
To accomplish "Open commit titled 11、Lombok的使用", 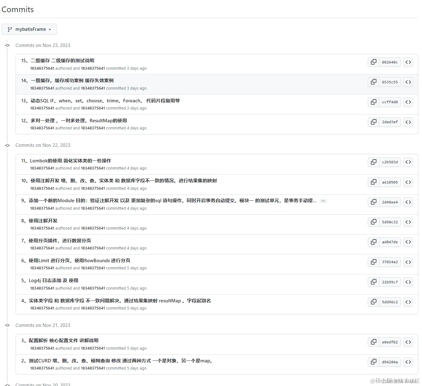I will 66,161.
